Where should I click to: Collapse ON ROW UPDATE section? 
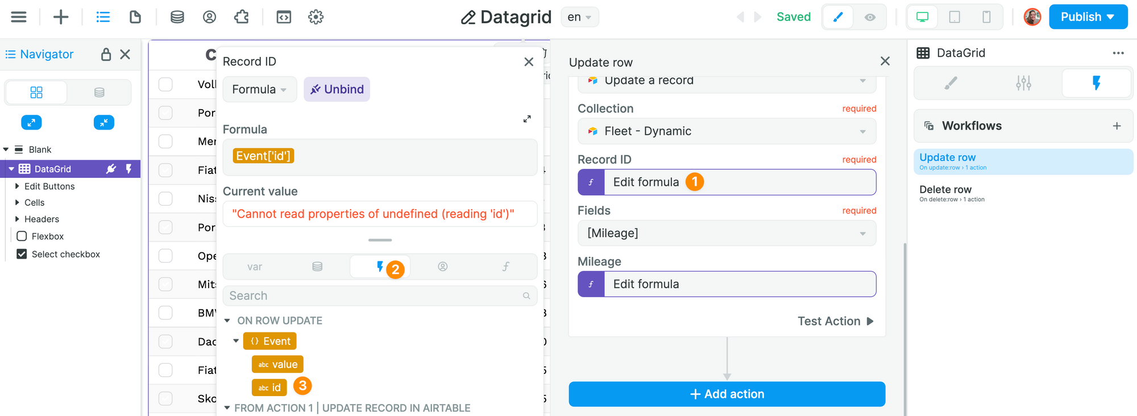(227, 321)
